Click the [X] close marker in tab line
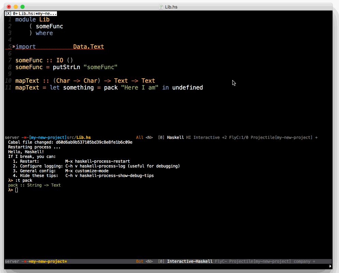The image size is (339, 273). coord(9,14)
